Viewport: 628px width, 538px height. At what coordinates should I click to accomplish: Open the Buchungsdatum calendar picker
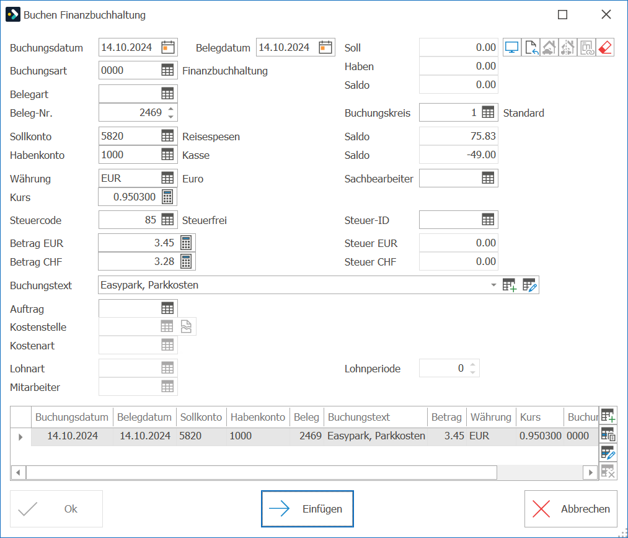tap(168, 47)
